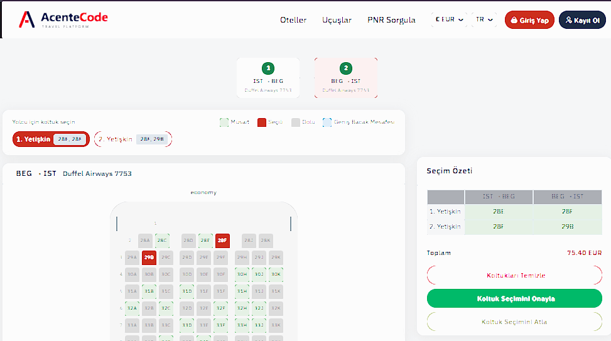Viewport: 611px width, 341px height.
Task: Click the AcenteCode logo
Action: tap(63, 19)
